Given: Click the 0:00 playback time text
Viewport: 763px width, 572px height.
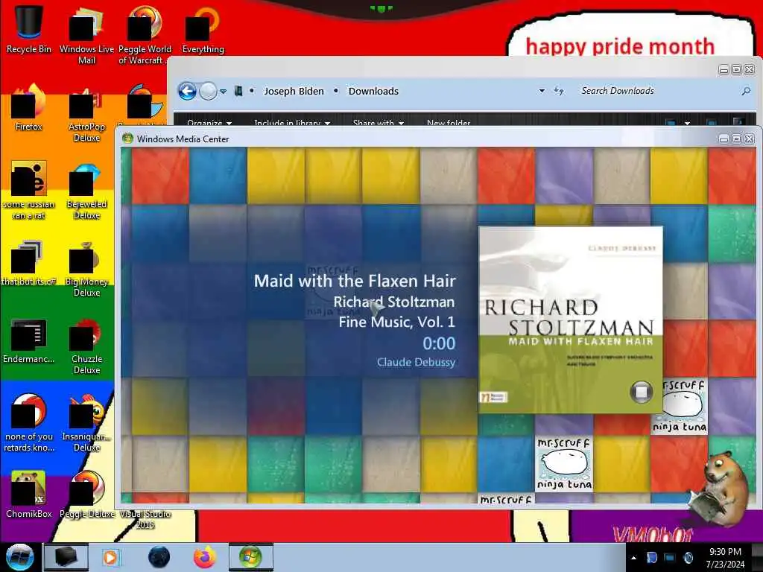Looking at the screenshot, I should 439,343.
